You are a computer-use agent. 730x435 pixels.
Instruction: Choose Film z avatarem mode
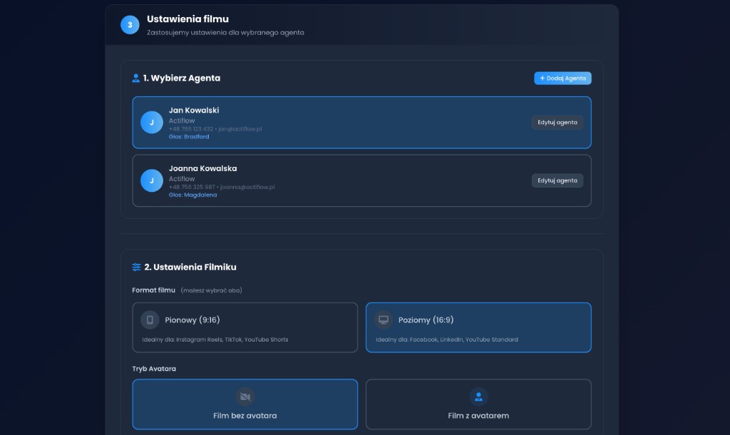(478, 404)
